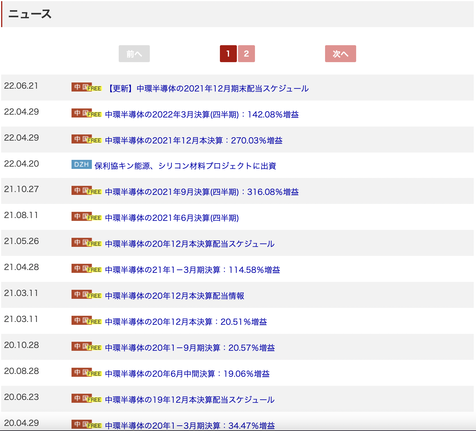Open 20年12月本決算配当スケジュール article
Screen dimensions: 476x431
pos(190,244)
